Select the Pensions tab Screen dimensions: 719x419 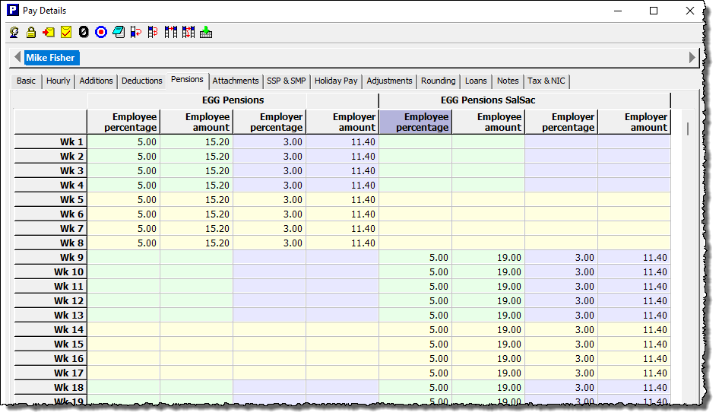click(x=187, y=79)
